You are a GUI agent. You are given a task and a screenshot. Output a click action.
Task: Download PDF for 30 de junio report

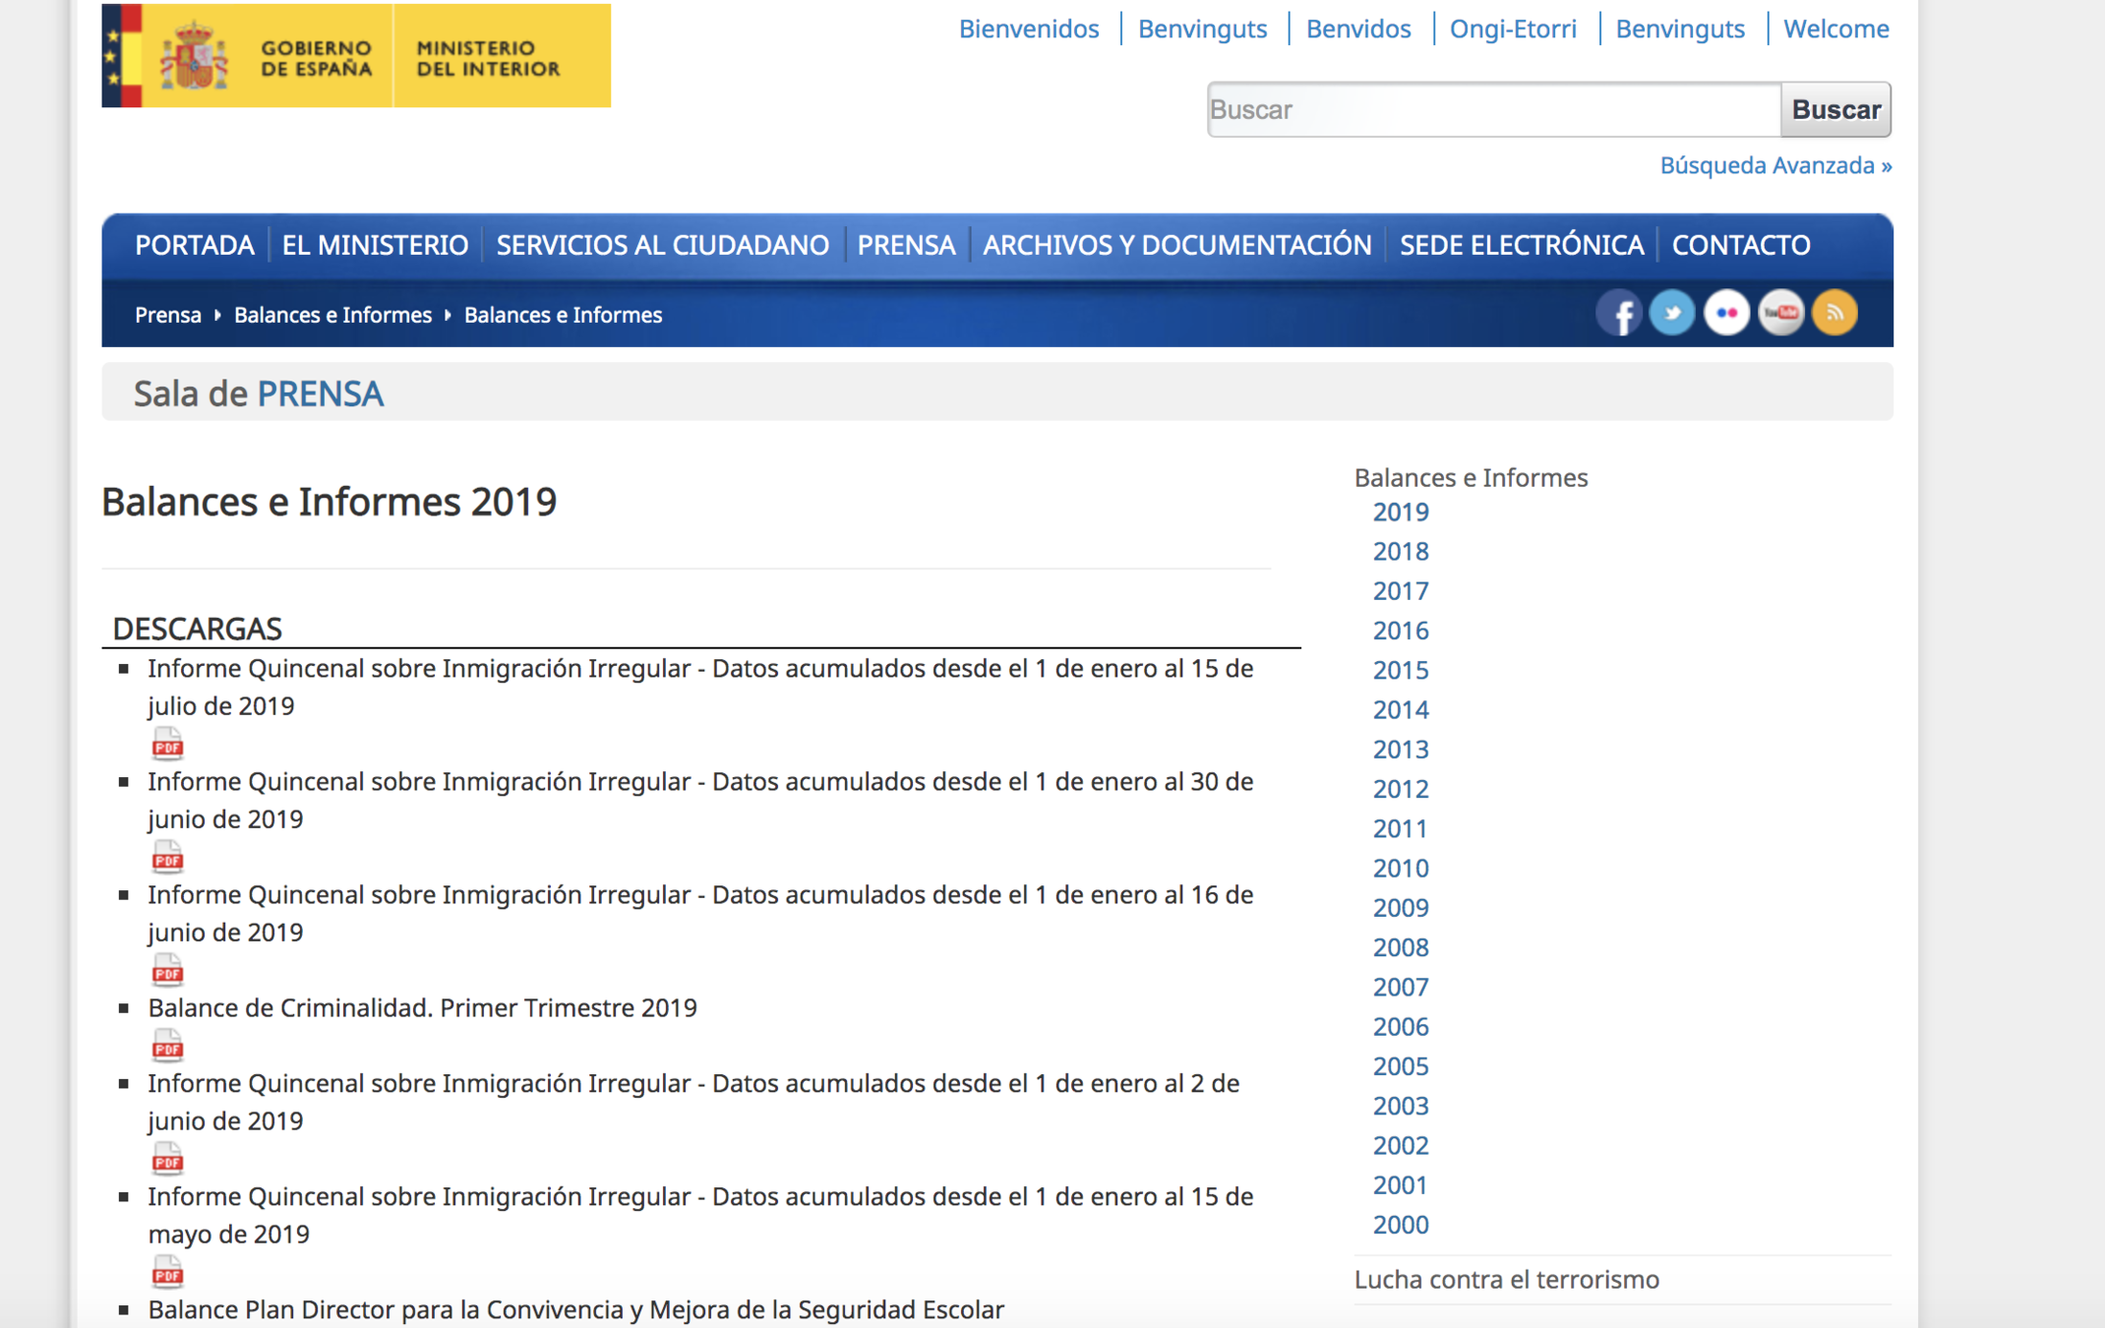point(167,858)
